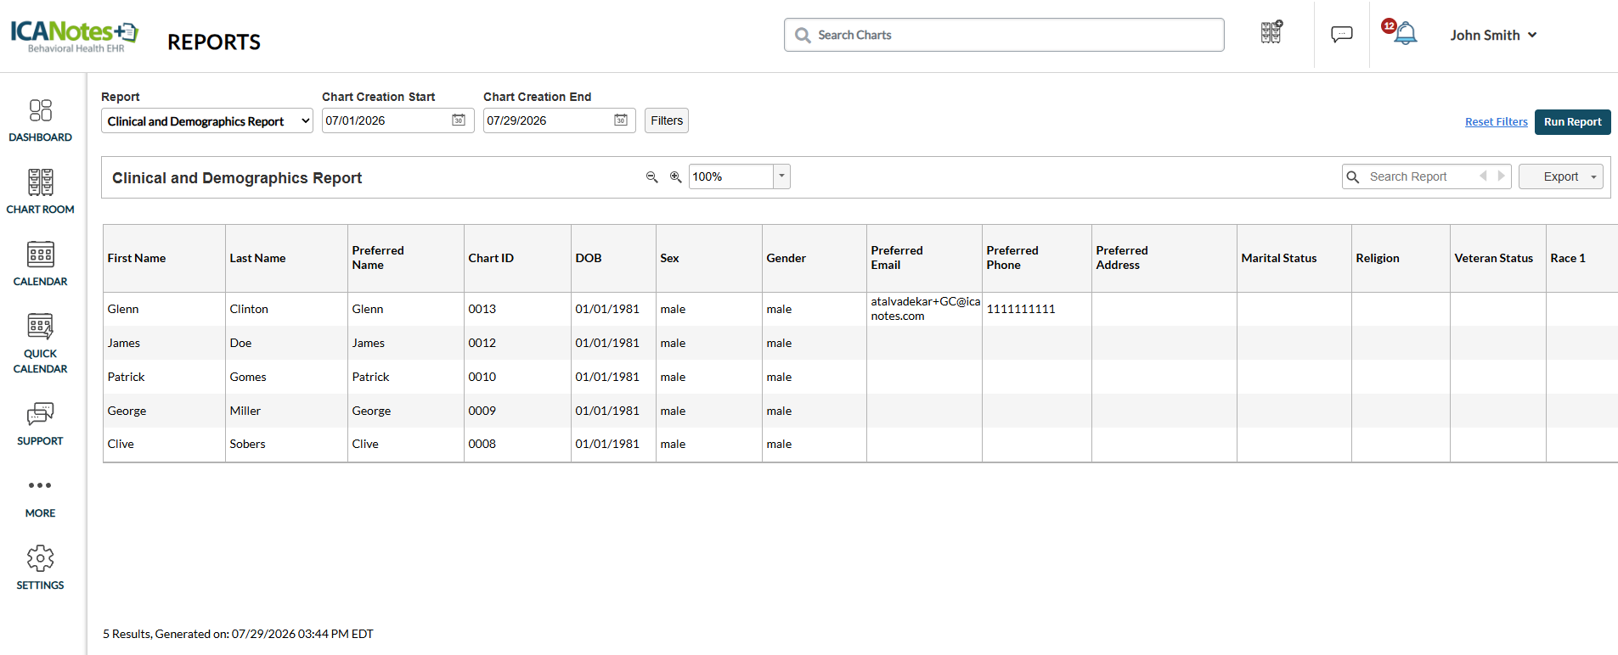Click last name Clinton
Image resolution: width=1618 pixels, height=655 pixels.
click(x=249, y=309)
